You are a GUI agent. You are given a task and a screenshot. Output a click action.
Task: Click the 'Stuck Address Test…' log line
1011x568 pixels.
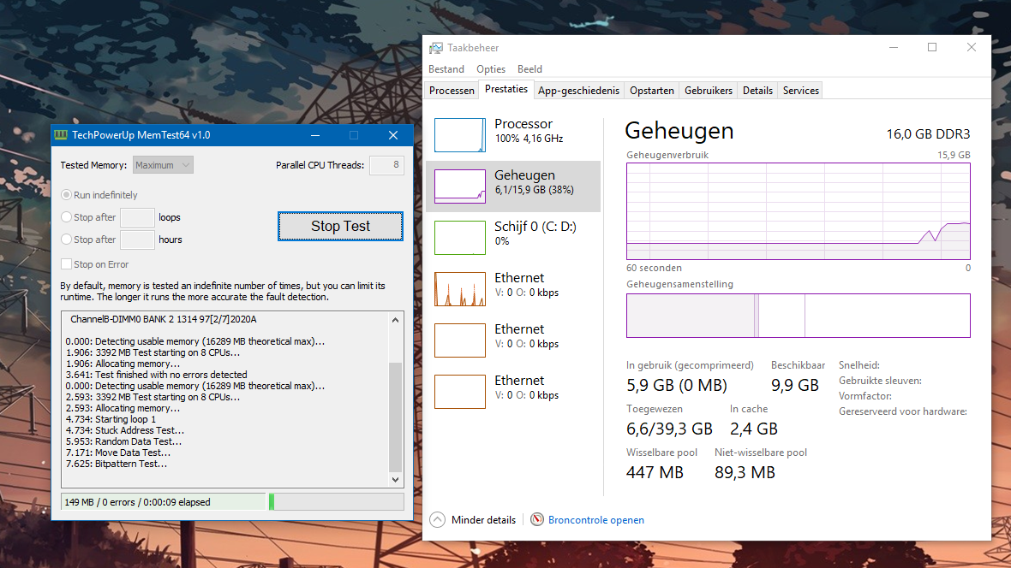click(124, 430)
